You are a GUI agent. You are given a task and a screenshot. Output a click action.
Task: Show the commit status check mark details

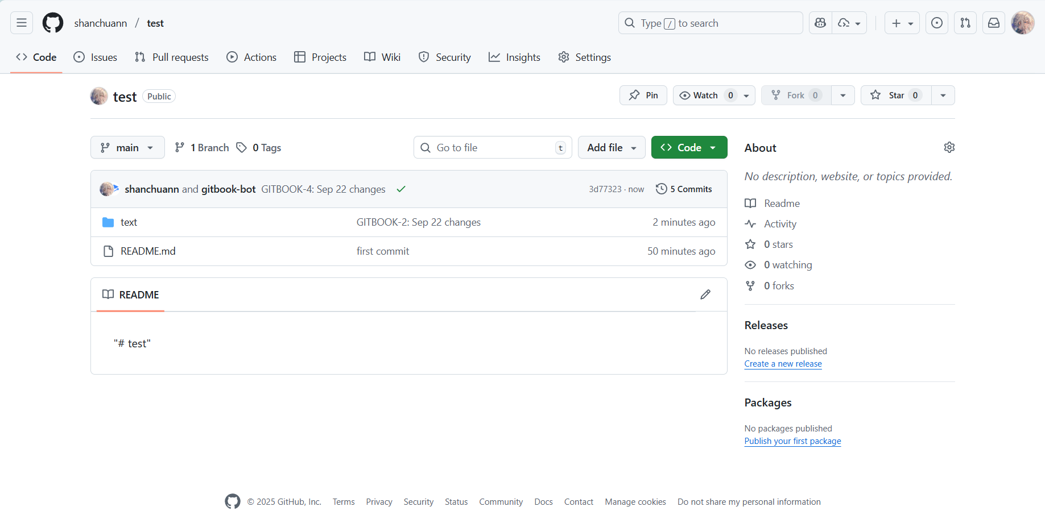(x=401, y=189)
